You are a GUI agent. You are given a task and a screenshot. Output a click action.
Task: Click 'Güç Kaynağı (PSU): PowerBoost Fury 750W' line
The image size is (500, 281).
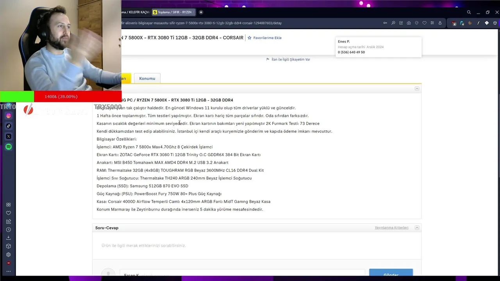coord(159,194)
